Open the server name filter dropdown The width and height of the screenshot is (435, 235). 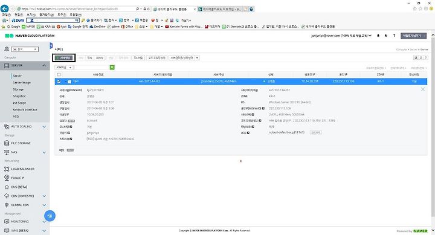tap(64, 68)
